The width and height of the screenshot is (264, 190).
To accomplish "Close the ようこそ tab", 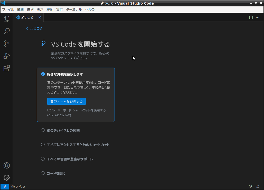I will click(40, 17).
